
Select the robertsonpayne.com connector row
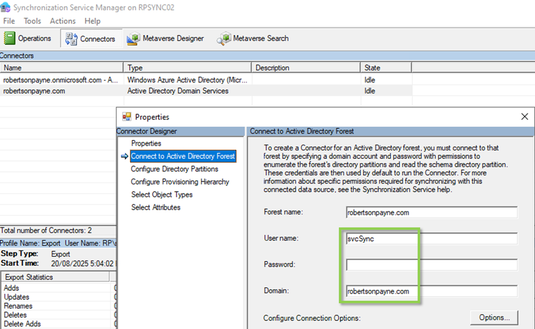pyautogui.click(x=206, y=91)
